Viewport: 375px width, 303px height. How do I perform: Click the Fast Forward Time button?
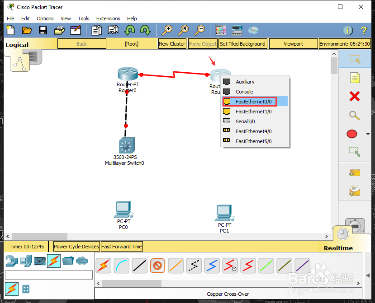(x=122, y=247)
